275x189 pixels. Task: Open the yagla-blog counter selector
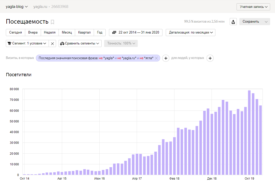17,7
